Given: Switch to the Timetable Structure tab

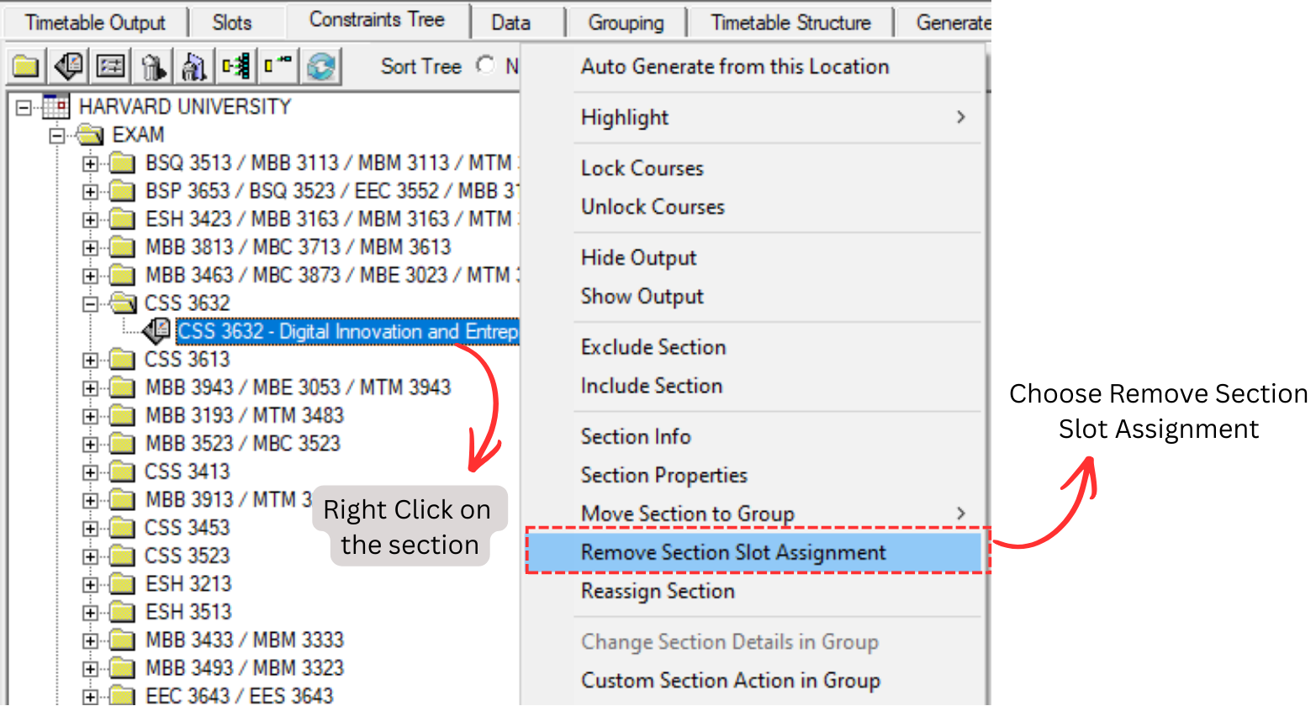Looking at the screenshot, I should click(790, 23).
